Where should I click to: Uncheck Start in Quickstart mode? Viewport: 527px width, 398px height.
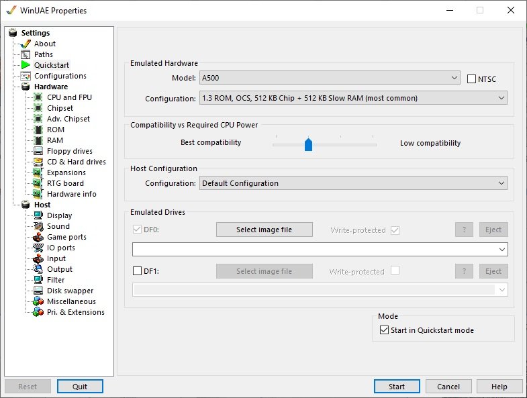tap(384, 330)
